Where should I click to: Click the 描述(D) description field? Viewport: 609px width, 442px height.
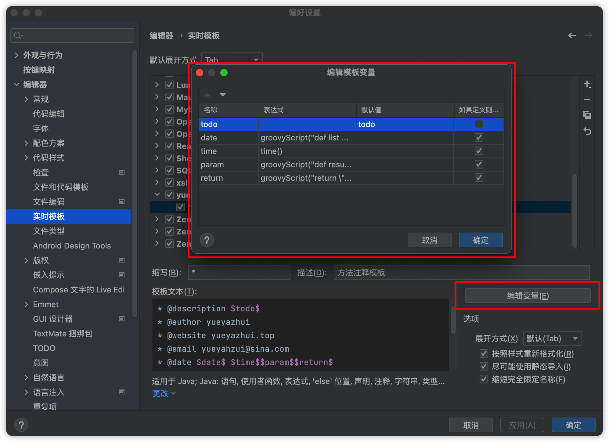[462, 272]
